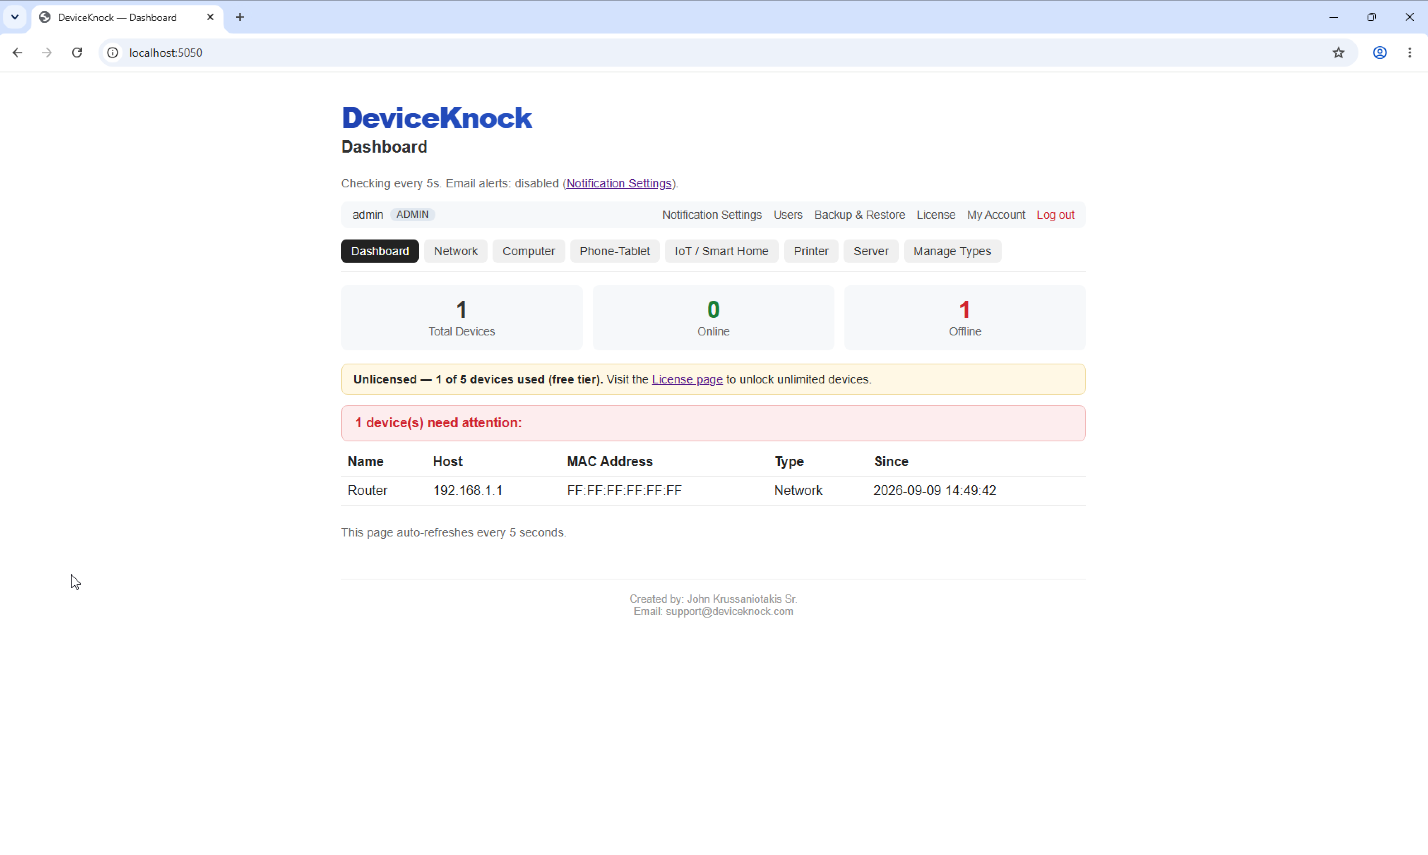The width and height of the screenshot is (1428, 855).
Task: Open Notification Settings in the top menu
Action: click(x=712, y=215)
